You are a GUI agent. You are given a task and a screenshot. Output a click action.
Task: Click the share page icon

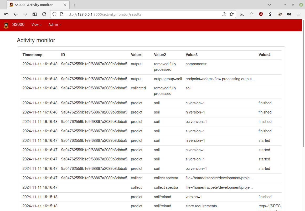coord(224,14)
